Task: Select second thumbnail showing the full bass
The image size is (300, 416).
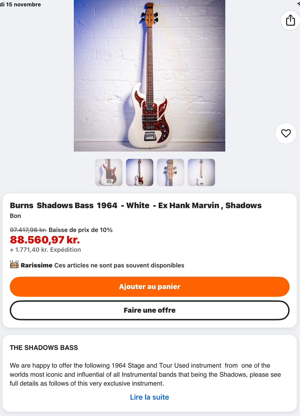Action: [140, 173]
